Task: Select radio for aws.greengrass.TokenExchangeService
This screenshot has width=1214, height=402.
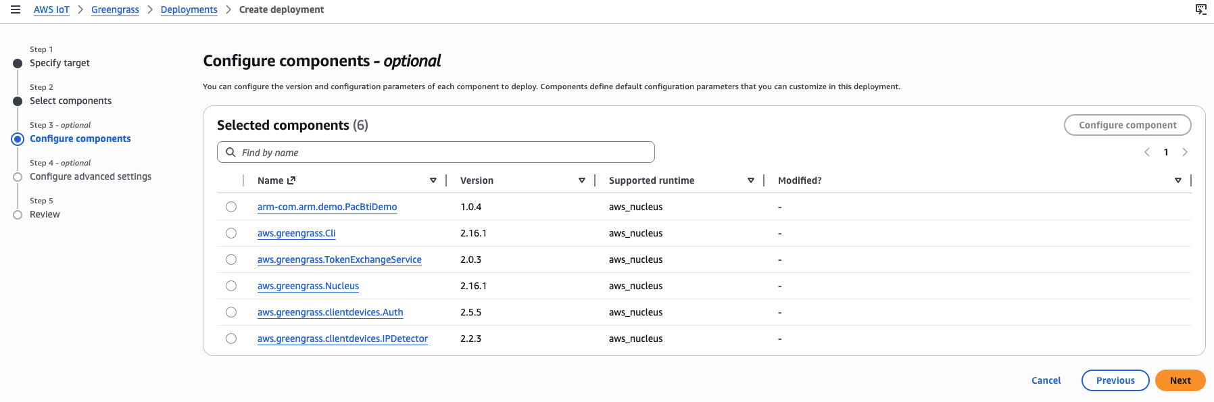Action: point(231,259)
